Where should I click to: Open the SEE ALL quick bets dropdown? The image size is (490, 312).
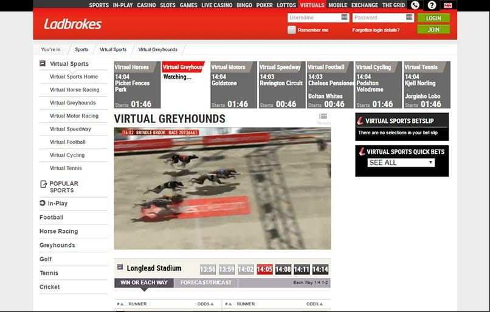pos(401,162)
